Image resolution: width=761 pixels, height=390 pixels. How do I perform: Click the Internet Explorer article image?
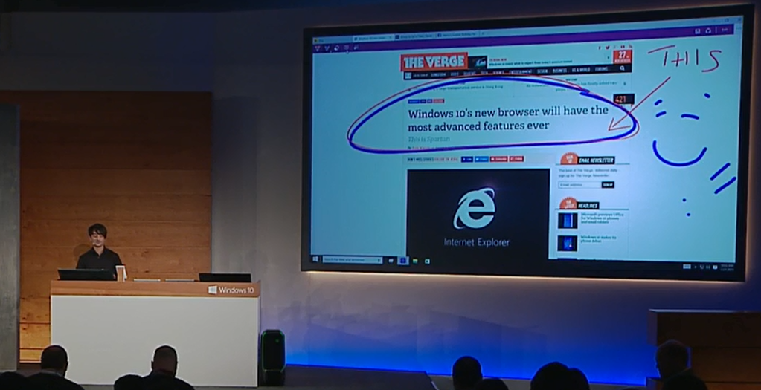click(x=478, y=215)
